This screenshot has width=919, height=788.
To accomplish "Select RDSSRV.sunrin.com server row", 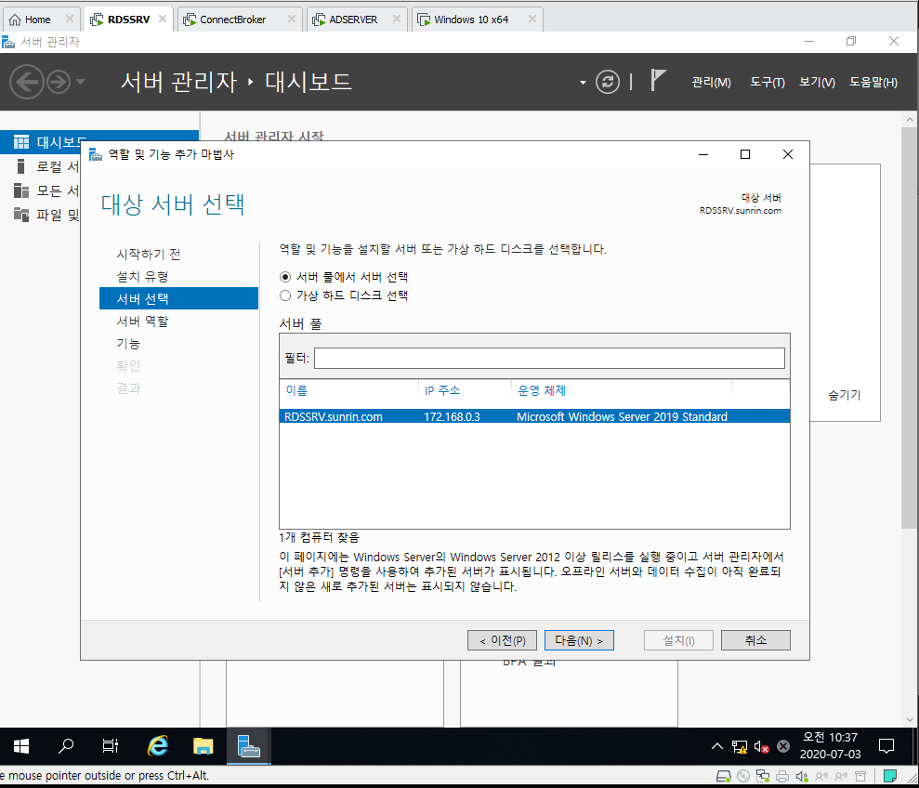I will click(x=534, y=417).
